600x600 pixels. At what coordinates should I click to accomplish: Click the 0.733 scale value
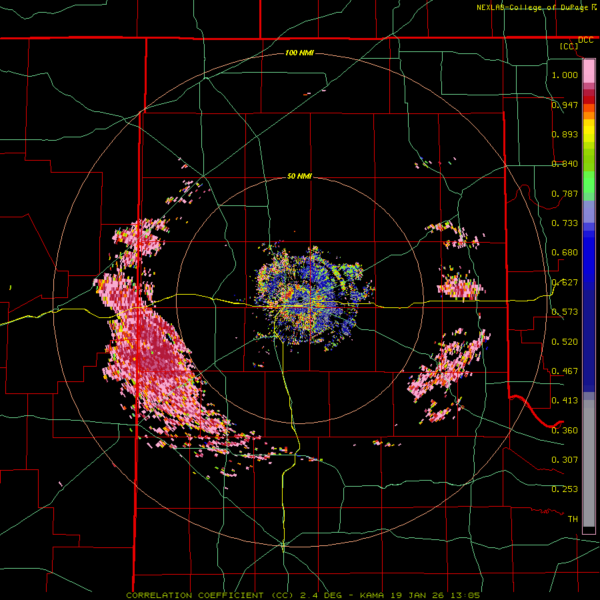pos(565,223)
